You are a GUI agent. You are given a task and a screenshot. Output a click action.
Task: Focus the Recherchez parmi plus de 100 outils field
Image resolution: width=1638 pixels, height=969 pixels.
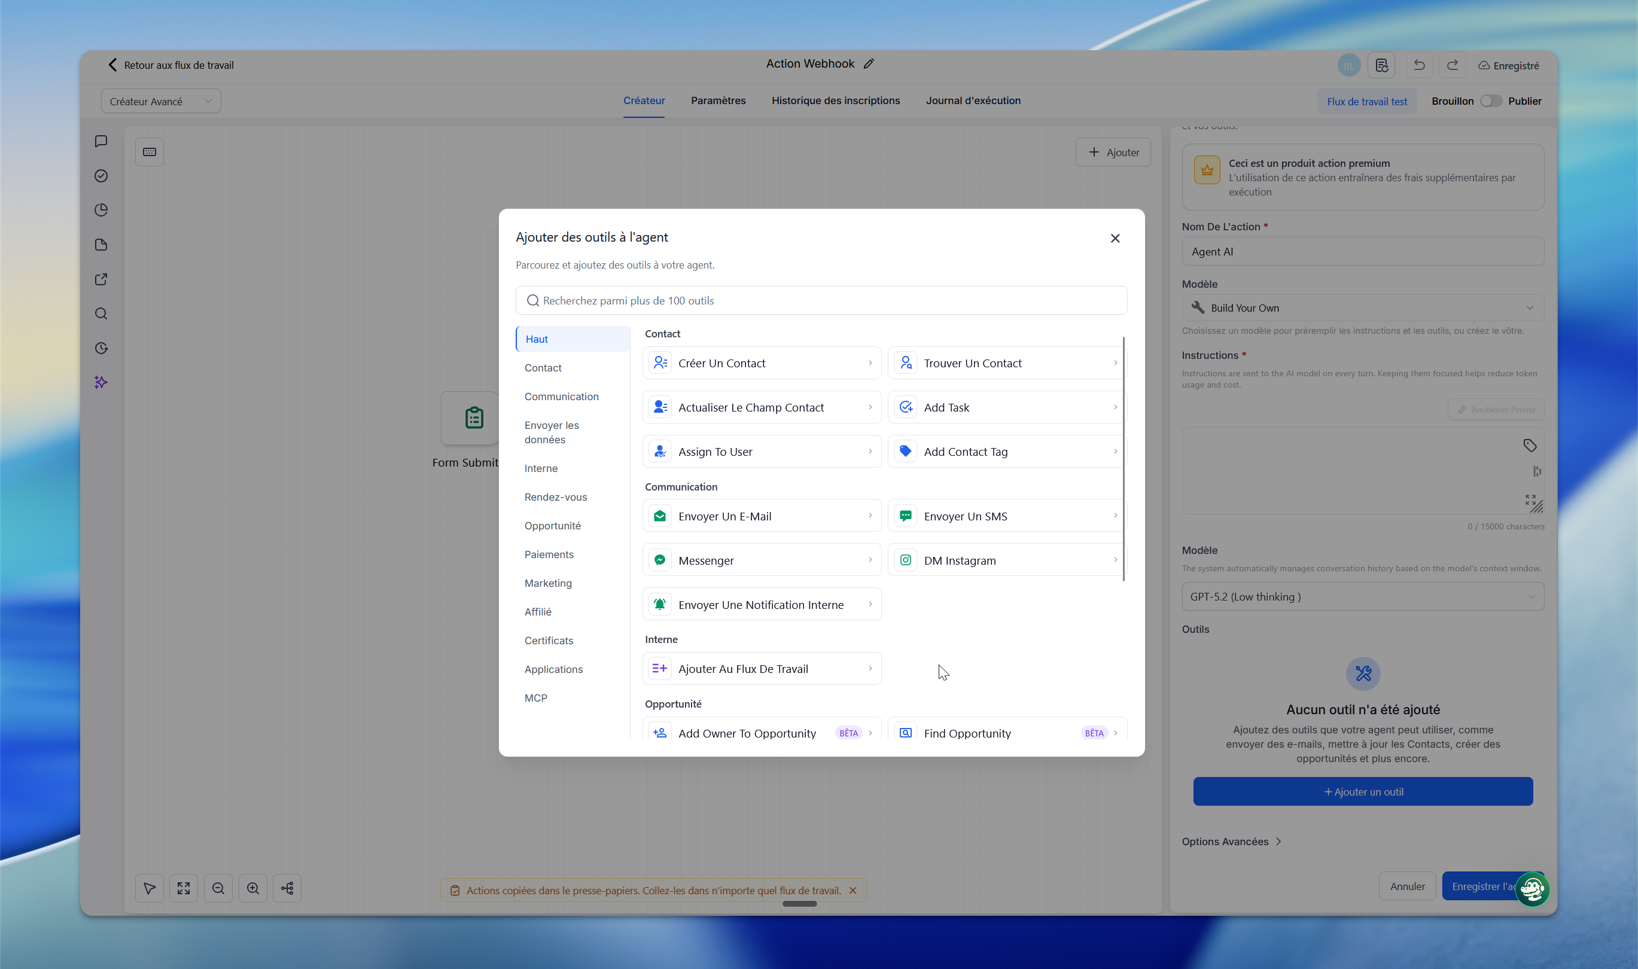821,300
